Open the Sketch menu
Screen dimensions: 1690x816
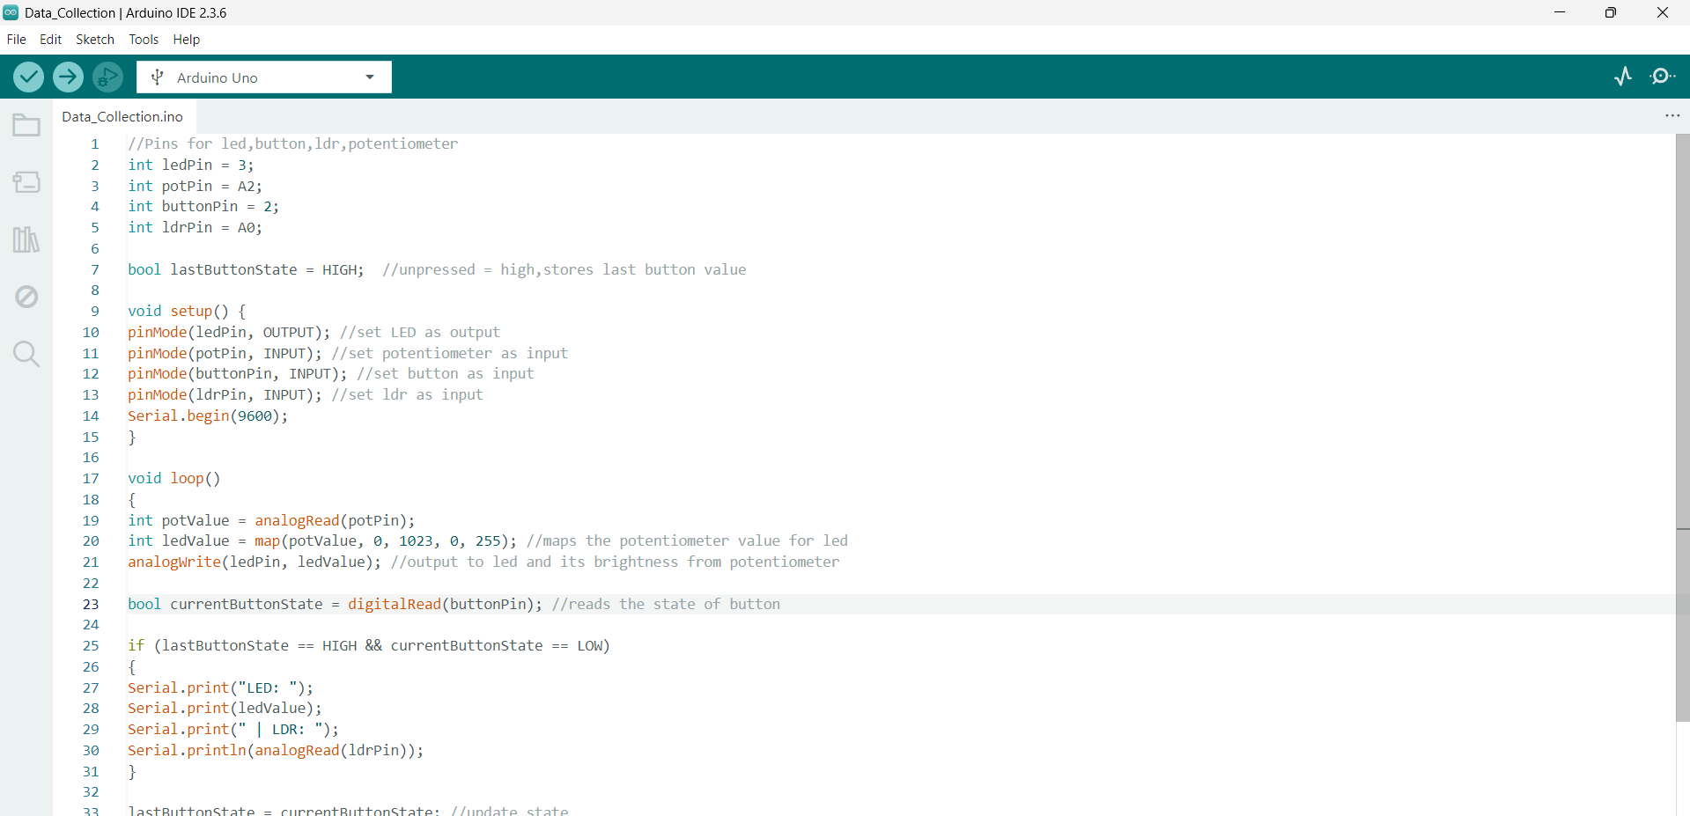pyautogui.click(x=95, y=40)
